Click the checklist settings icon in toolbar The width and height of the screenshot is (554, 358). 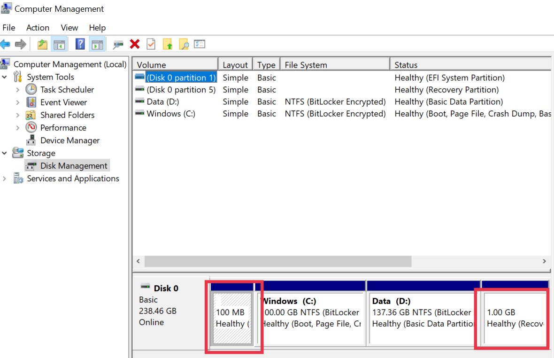(x=200, y=44)
